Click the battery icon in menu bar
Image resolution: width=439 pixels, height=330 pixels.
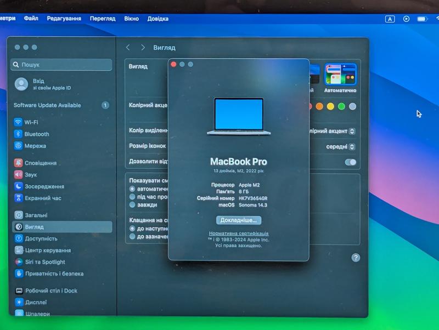click(x=422, y=19)
